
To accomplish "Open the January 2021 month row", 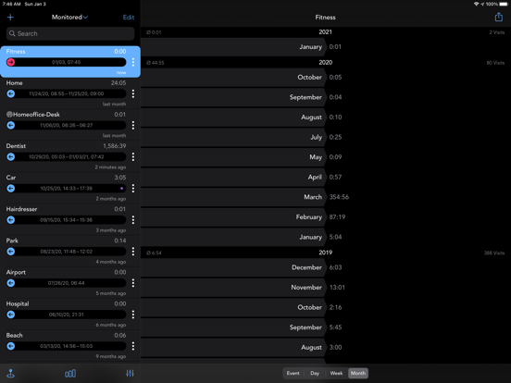I will coord(326,47).
